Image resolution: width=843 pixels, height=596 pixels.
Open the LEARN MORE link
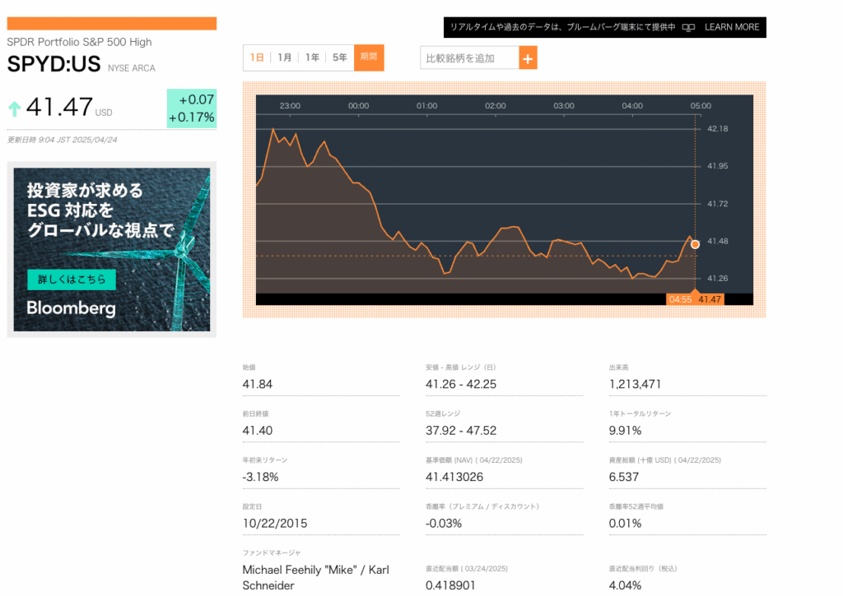point(732,27)
